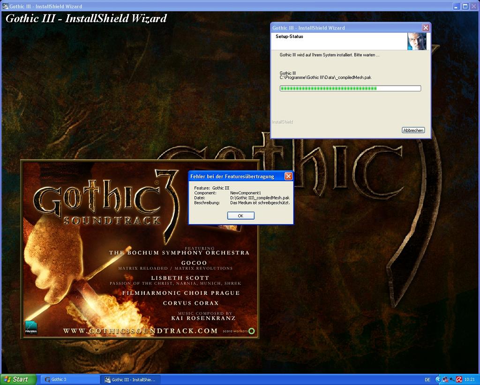Expand hidden system tray icons arrow
This screenshot has width=480, height=385.
tap(438, 379)
